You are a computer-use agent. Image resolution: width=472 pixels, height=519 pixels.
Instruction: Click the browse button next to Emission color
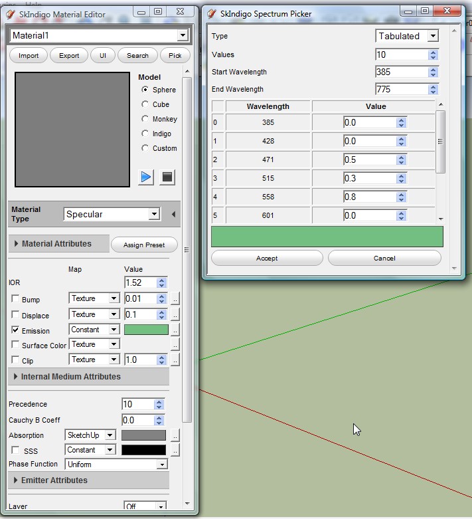pos(175,330)
